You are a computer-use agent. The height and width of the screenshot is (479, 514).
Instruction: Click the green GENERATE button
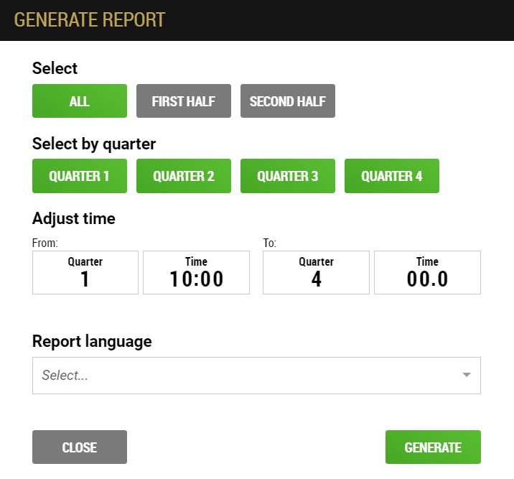[x=433, y=447]
